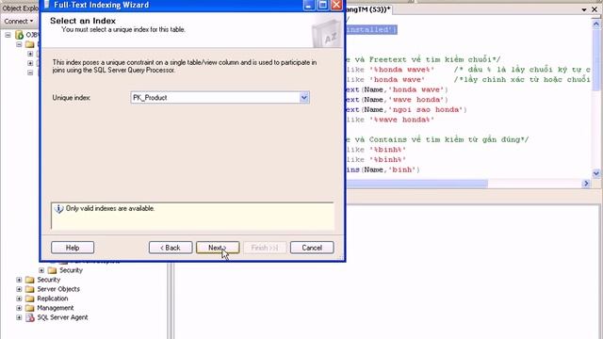Click the info icon beside 'Only valid indexes'
This screenshot has height=339, width=603.
point(58,209)
